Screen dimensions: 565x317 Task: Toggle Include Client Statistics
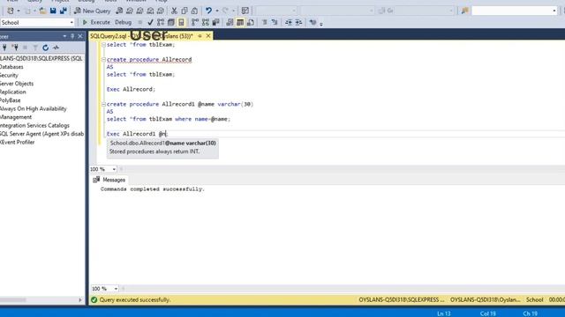click(215, 22)
